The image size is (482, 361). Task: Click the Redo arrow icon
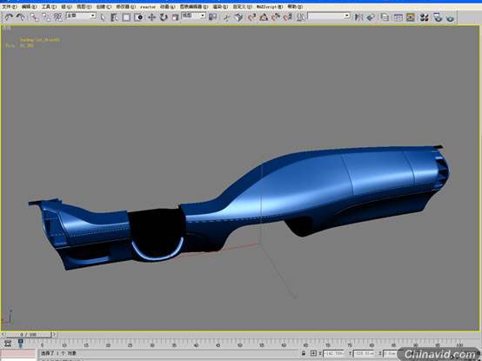21,17
